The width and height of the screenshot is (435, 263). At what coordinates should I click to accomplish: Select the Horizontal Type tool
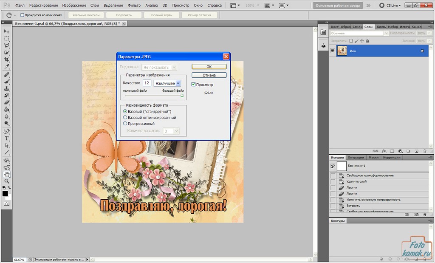7,139
